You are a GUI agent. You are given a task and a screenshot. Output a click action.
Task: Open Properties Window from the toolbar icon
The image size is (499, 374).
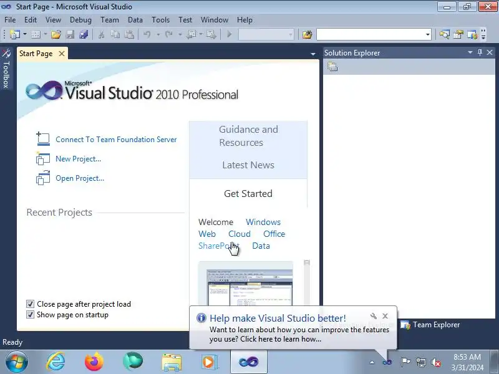458,34
